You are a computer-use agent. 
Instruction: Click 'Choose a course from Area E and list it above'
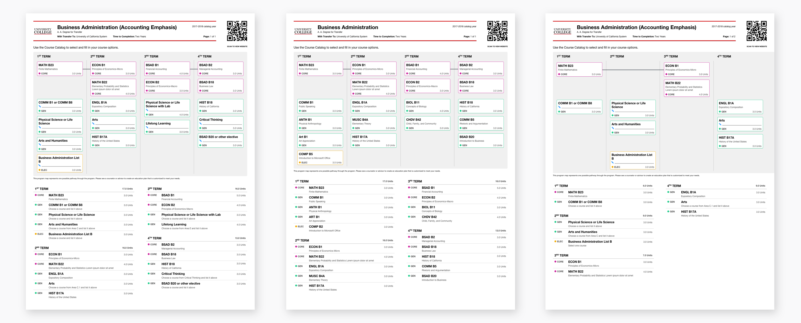point(184,228)
